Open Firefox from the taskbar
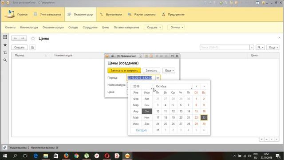 point(66,156)
